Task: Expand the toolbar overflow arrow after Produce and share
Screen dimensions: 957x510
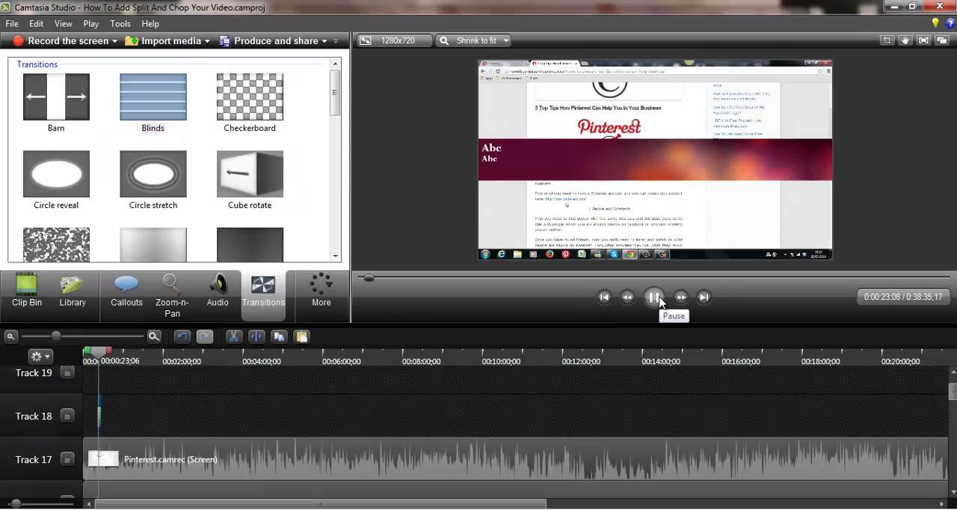Action: 336,41
